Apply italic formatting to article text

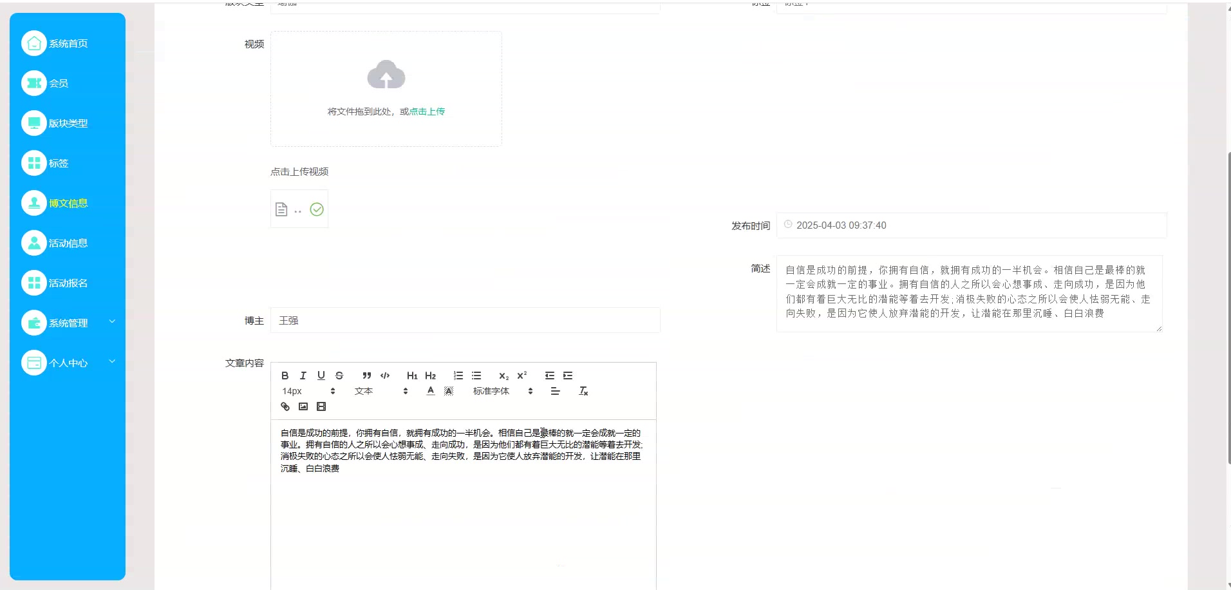[x=303, y=376]
